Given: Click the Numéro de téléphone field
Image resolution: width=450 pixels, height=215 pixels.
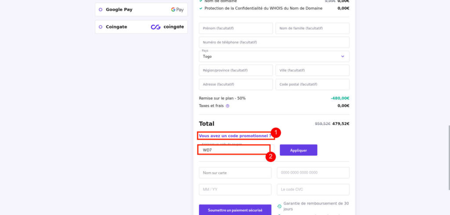Looking at the screenshot, I should point(274,42).
